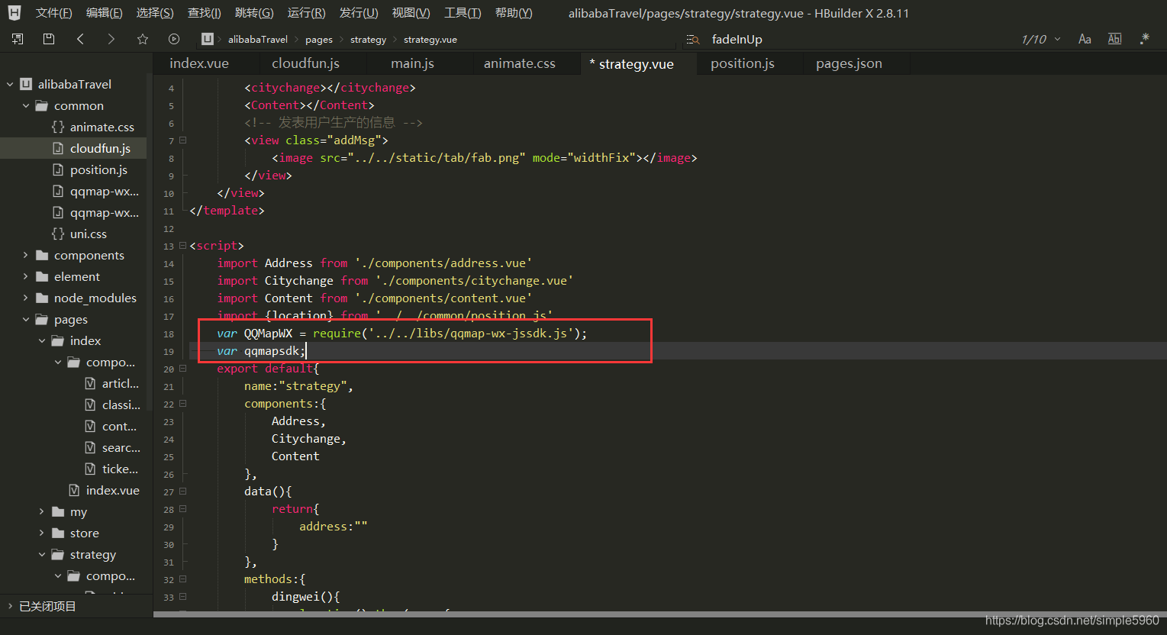The width and height of the screenshot is (1167, 635).
Task: Switch to the animate.css tab
Action: pos(520,63)
